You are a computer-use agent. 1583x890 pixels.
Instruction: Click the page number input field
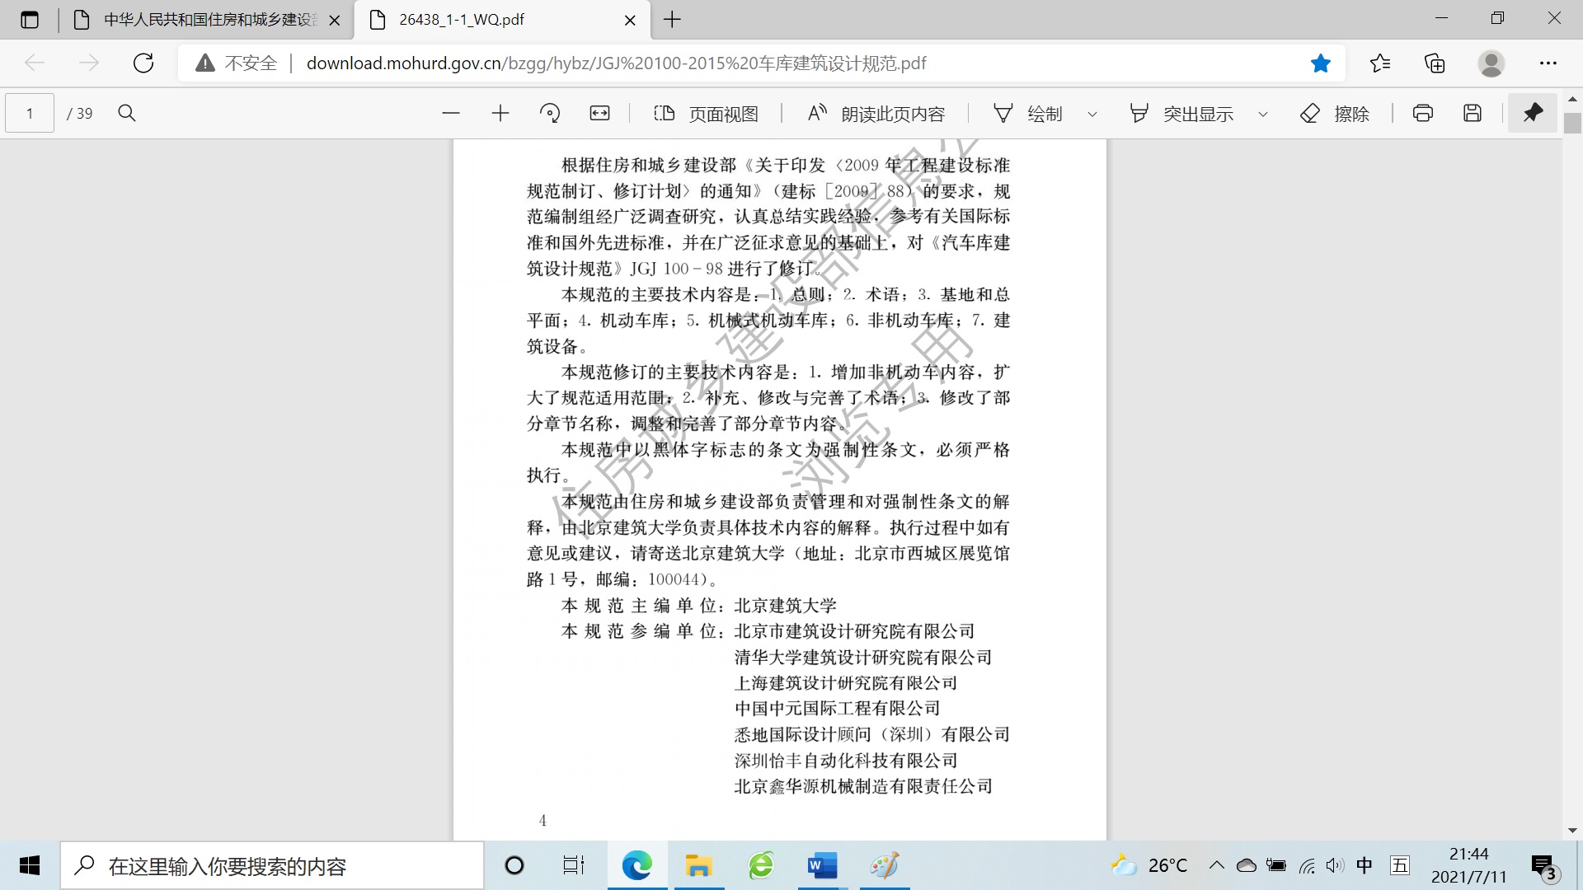(30, 114)
